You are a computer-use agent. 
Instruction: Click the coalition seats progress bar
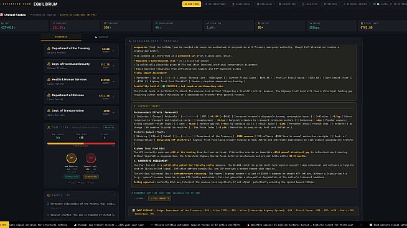[82, 143]
